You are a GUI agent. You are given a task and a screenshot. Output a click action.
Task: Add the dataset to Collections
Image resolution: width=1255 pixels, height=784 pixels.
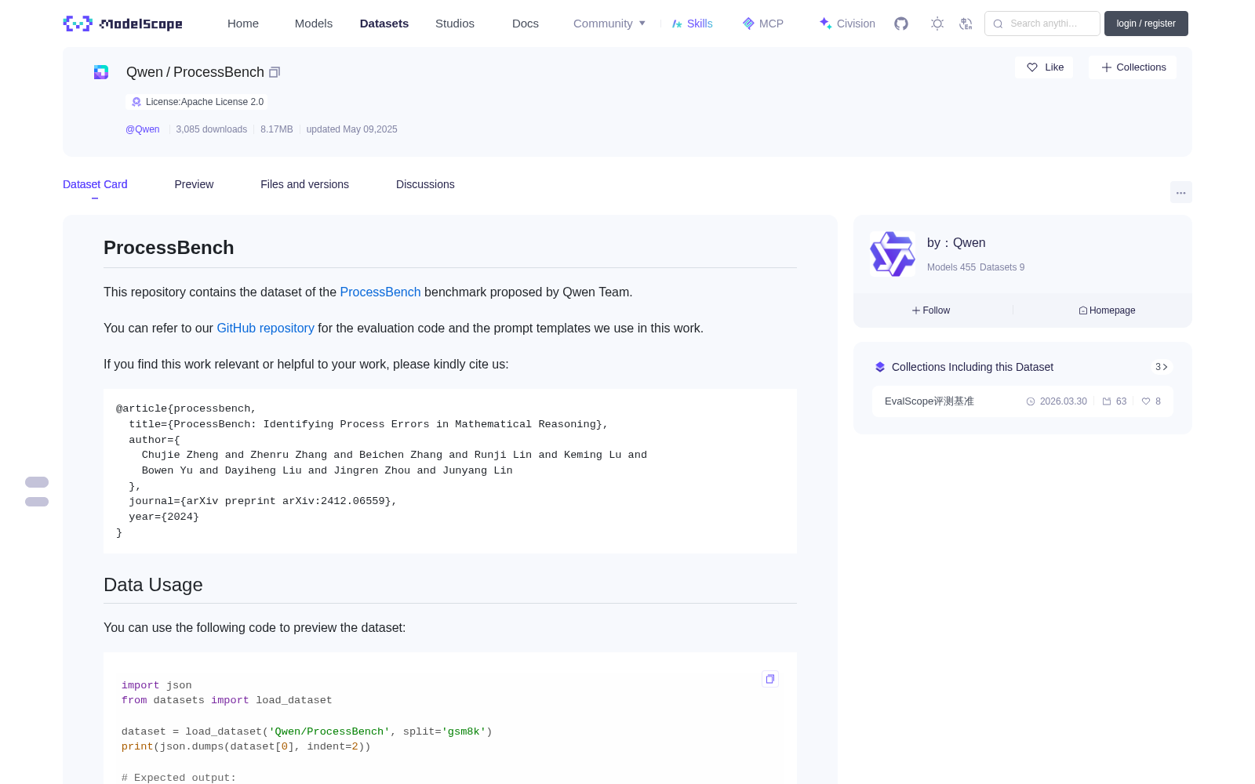(x=1133, y=67)
